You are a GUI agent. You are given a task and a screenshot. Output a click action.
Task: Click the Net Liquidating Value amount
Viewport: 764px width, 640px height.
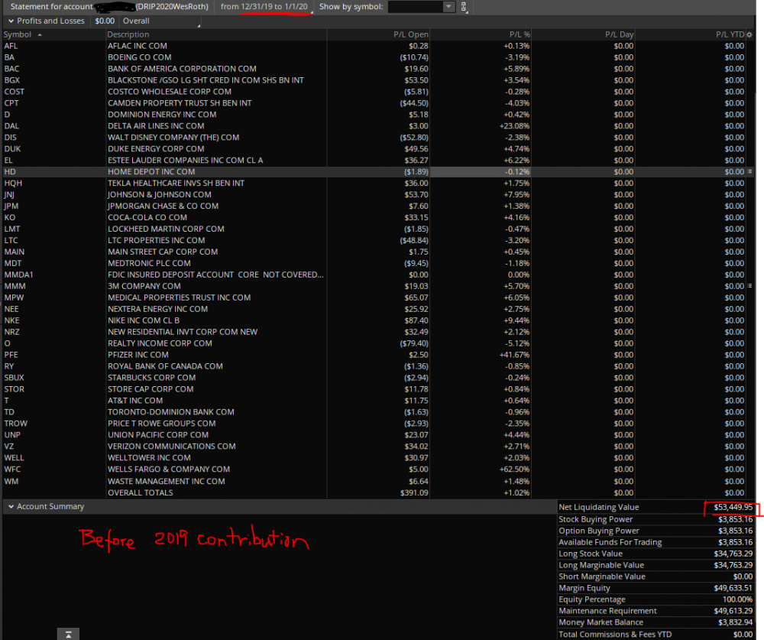(728, 507)
